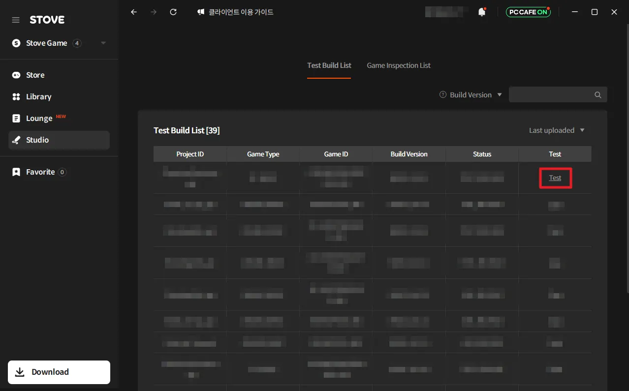629x391 pixels.
Task: Open the Library section in the sidebar
Action: click(59, 96)
